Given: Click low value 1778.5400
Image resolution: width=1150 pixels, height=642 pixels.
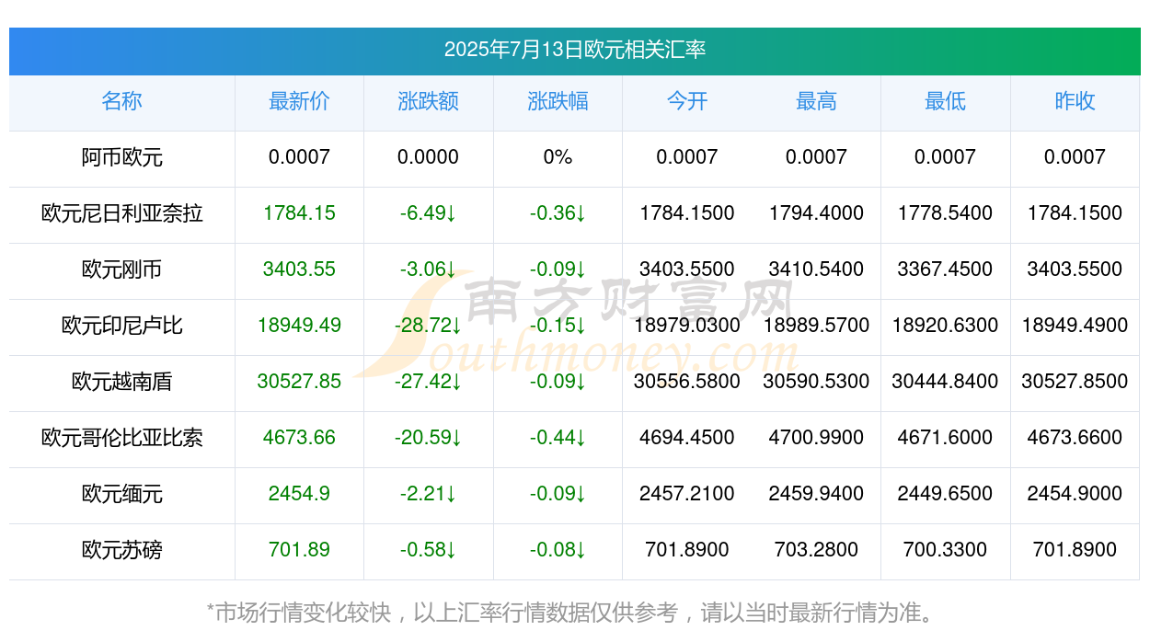Looking at the screenshot, I should [945, 213].
